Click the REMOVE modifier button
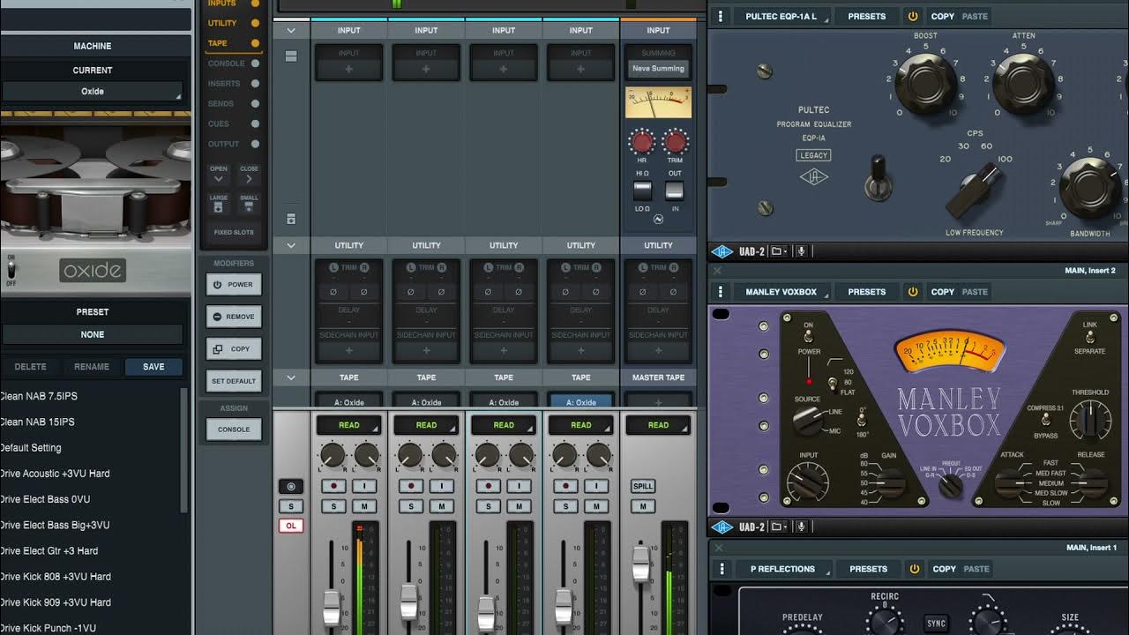Image resolution: width=1129 pixels, height=635 pixels. (234, 317)
